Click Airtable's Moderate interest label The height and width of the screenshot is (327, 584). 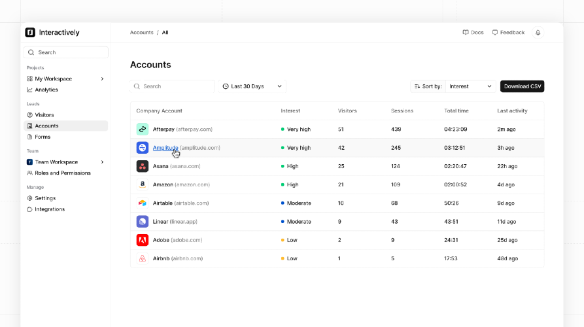(x=299, y=203)
